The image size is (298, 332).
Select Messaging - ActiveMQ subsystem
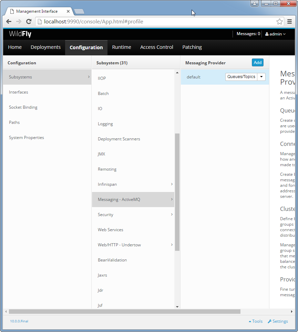tap(133, 200)
